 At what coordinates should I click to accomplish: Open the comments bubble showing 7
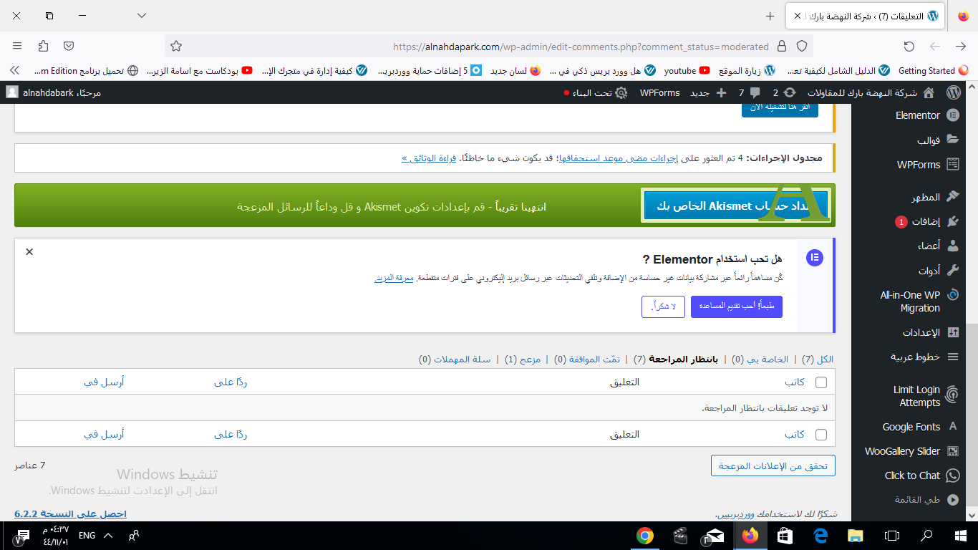(748, 92)
